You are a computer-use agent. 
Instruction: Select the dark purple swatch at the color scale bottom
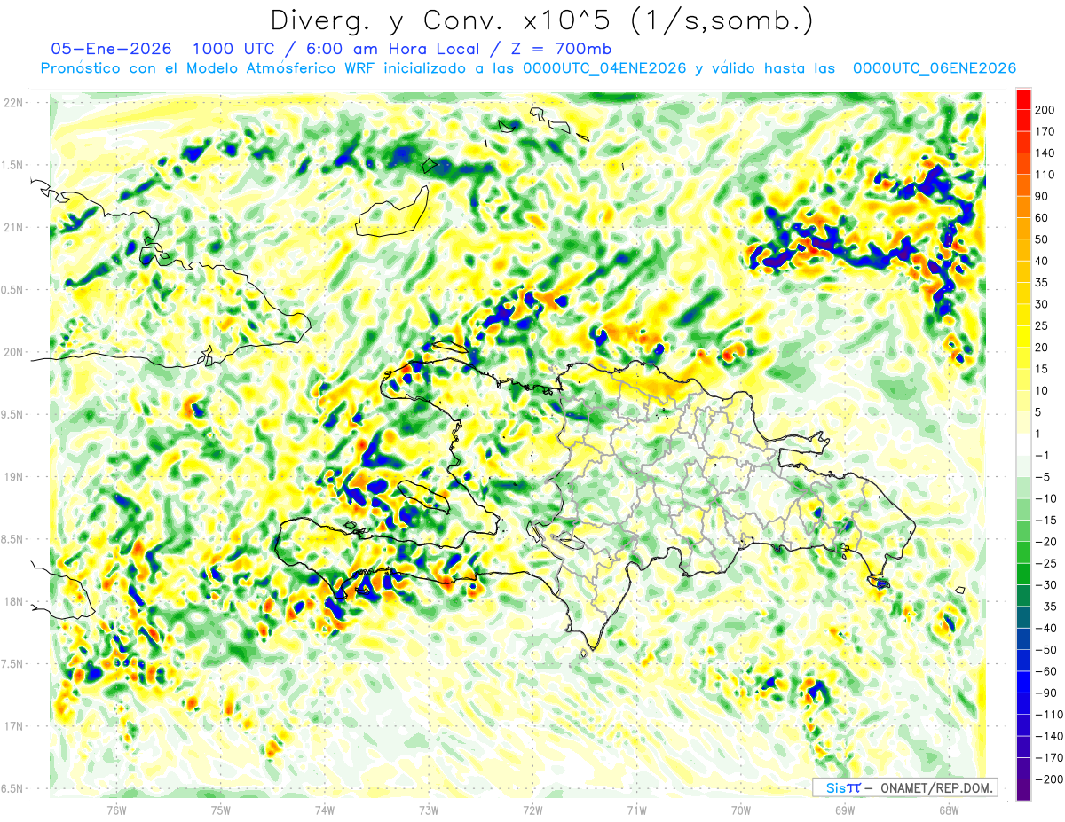(1023, 790)
